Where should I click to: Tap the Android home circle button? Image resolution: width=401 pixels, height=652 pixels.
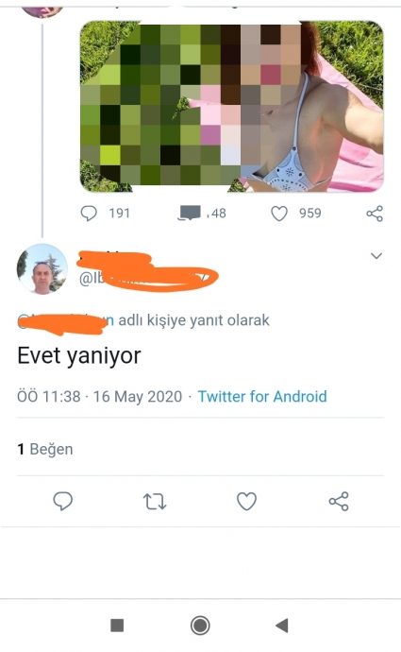point(200,626)
